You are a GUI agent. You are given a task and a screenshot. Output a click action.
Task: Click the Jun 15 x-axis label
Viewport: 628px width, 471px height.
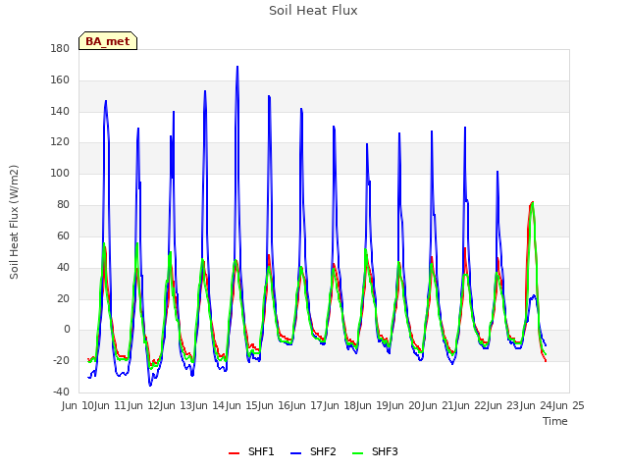tap(242, 405)
